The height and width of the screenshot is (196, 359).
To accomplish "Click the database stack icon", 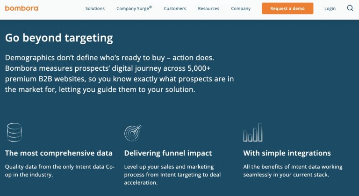I will pos(14,132).
